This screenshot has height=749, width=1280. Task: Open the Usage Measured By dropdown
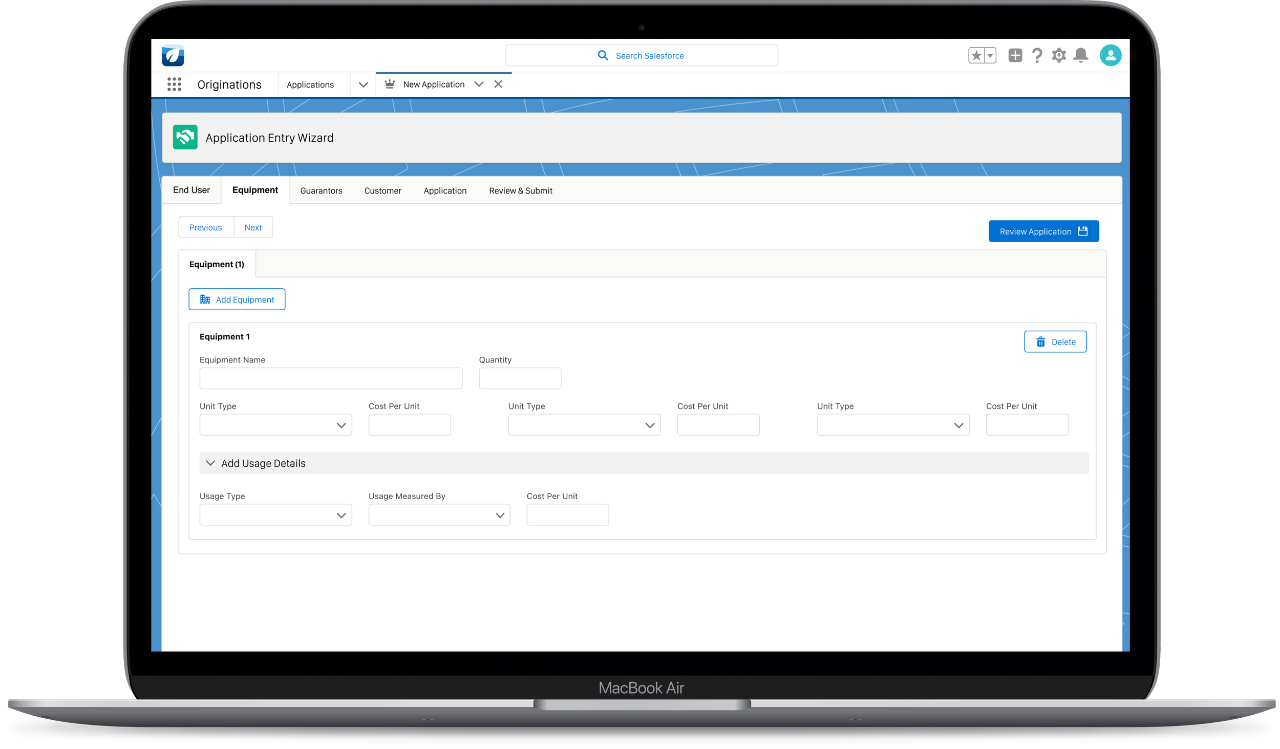439,515
